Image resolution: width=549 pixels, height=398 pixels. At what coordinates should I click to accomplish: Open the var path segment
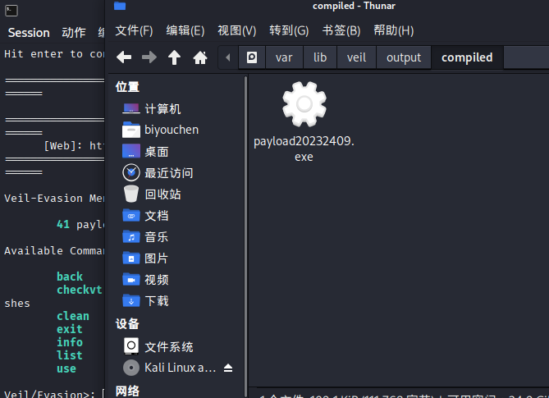point(284,57)
